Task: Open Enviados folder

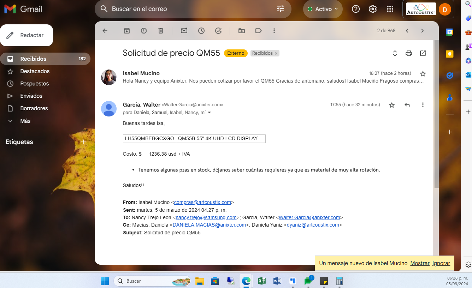Action: [45, 96]
